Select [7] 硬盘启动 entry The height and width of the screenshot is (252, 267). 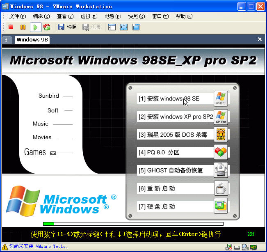point(175,206)
